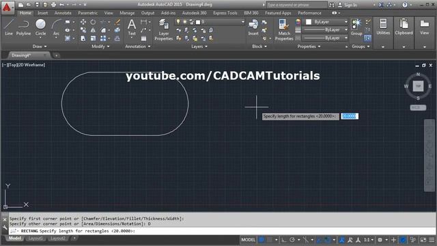Image resolution: width=437 pixels, height=246 pixels.
Task: Select the Copy tool in Modify panel
Action: pos(83,30)
